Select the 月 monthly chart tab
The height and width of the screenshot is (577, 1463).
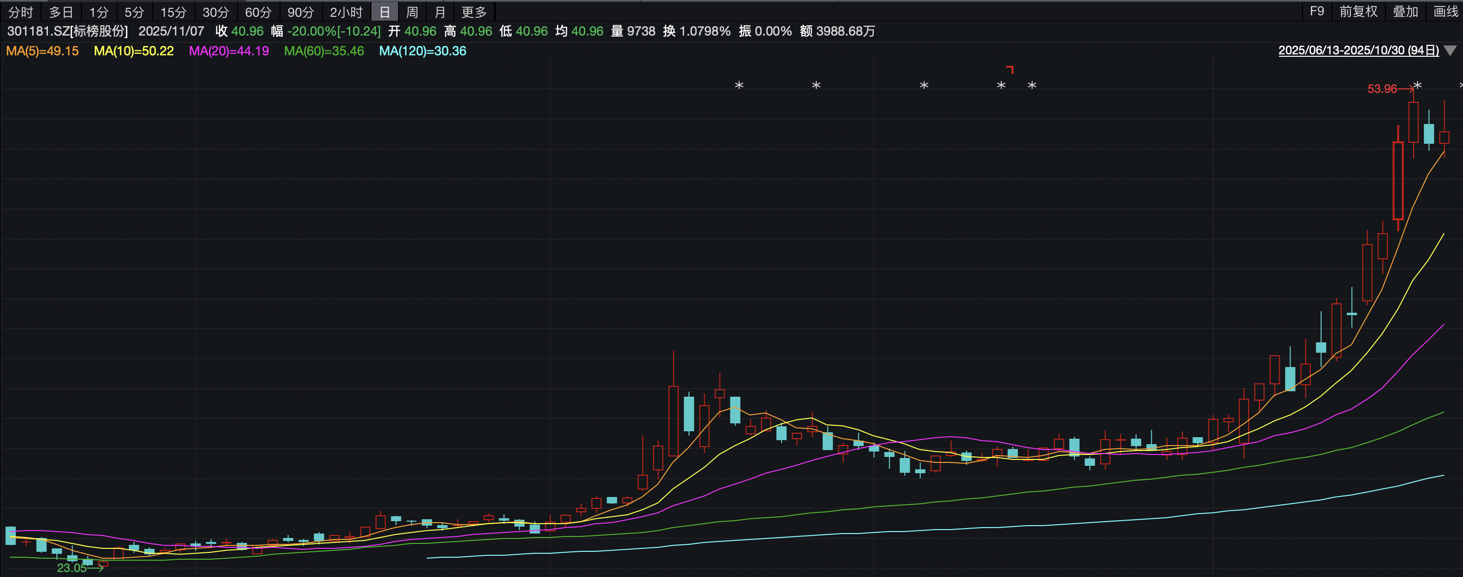(440, 12)
